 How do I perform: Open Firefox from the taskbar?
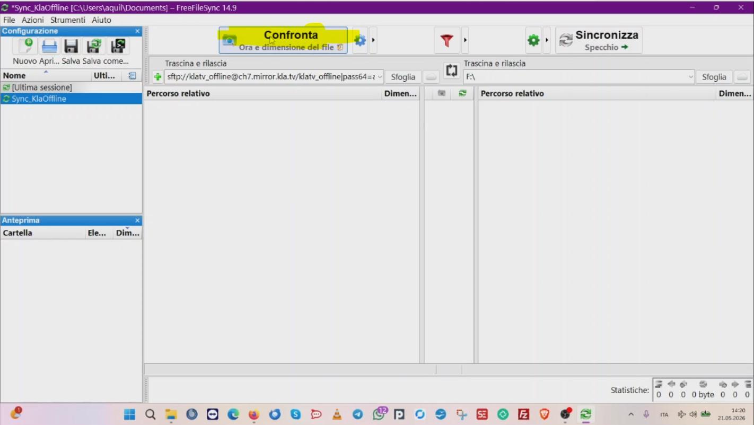[254, 414]
